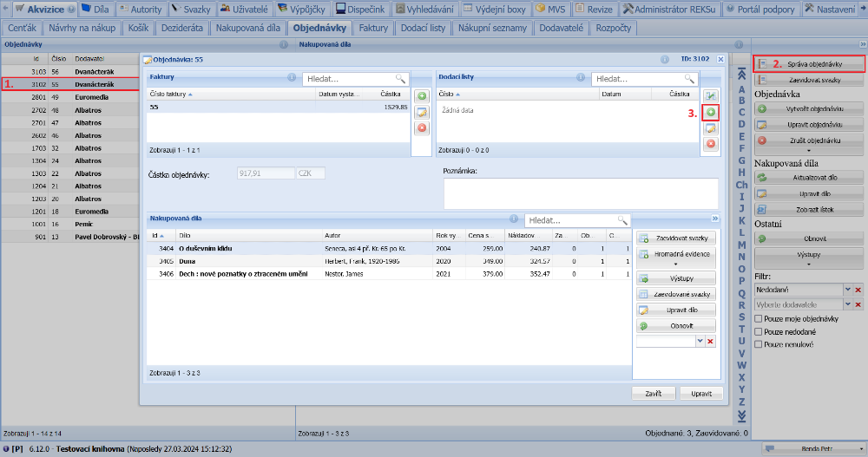Click the top link icon in Dodací listy

click(711, 96)
